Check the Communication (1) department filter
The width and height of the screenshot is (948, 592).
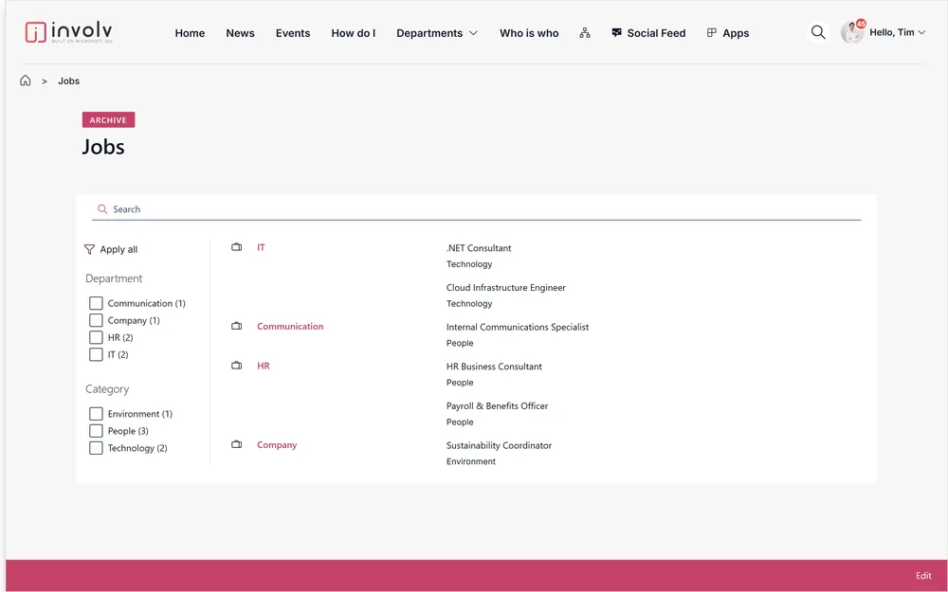click(x=96, y=303)
